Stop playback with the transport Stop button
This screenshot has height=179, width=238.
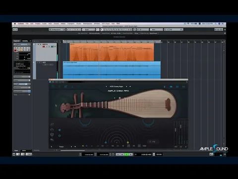(122, 155)
